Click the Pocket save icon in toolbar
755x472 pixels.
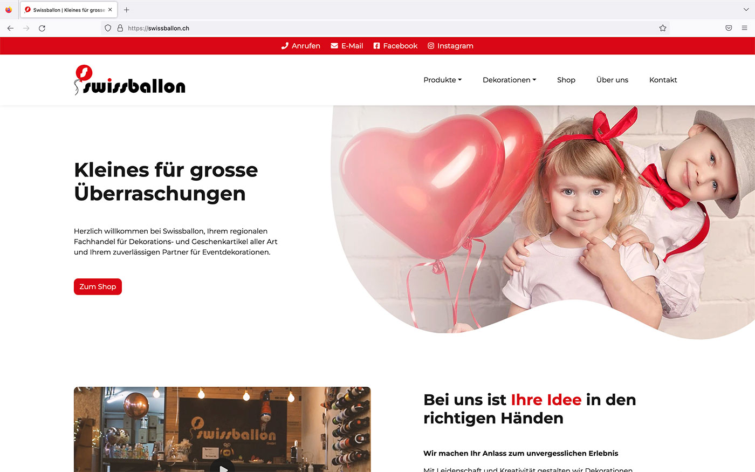click(x=729, y=28)
